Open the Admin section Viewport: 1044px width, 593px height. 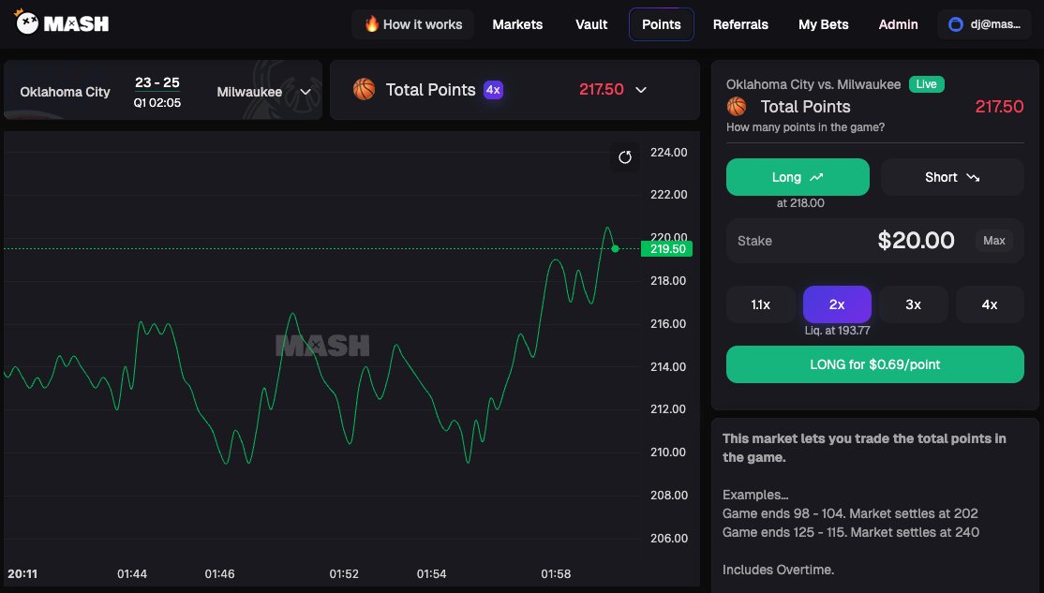[898, 24]
